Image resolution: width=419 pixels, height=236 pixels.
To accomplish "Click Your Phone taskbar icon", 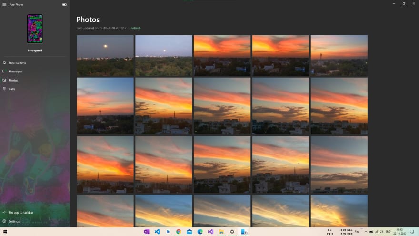I will coord(244,232).
